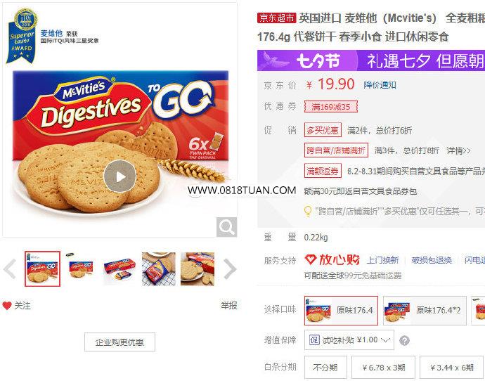Screen dimensions: 485x381
Task: Select the 原味176.4*2 flavor option
Action: [425, 311]
